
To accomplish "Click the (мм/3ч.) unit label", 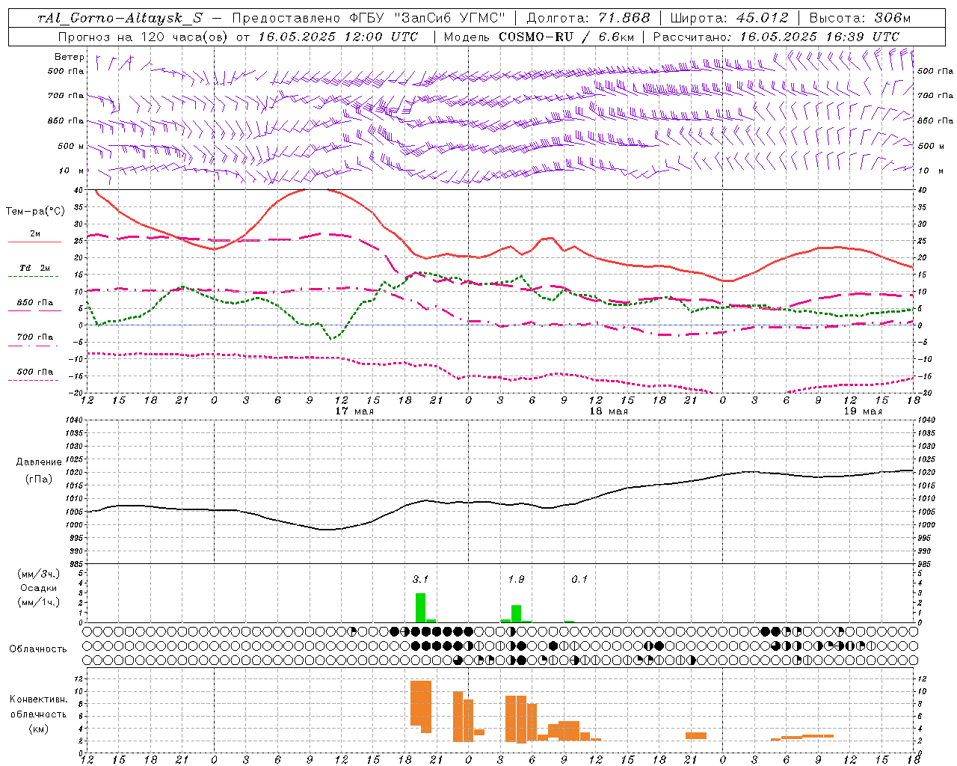I will click(x=39, y=574).
